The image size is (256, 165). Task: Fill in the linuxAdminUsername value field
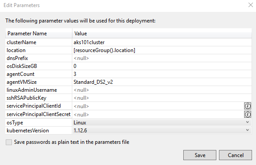[162, 90]
